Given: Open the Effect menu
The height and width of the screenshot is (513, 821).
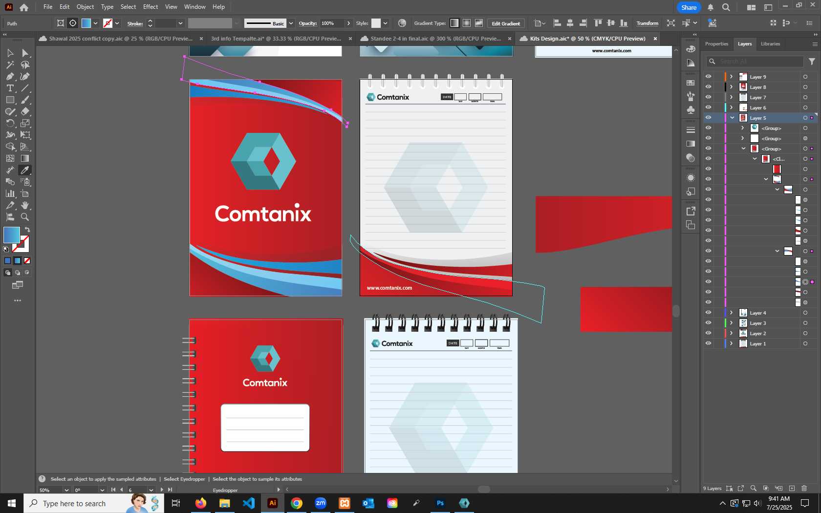Looking at the screenshot, I should pyautogui.click(x=151, y=7).
